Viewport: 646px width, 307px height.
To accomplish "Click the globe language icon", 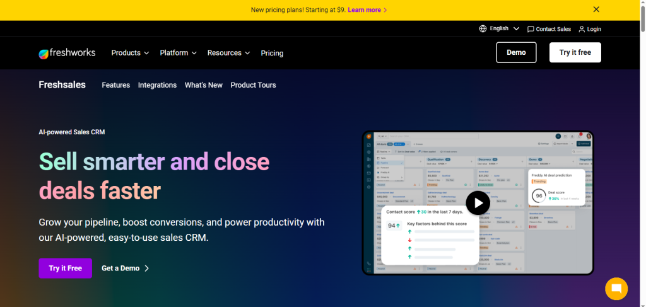I will point(483,29).
